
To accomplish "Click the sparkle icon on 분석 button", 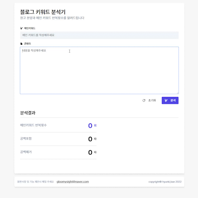I will click(x=166, y=101).
